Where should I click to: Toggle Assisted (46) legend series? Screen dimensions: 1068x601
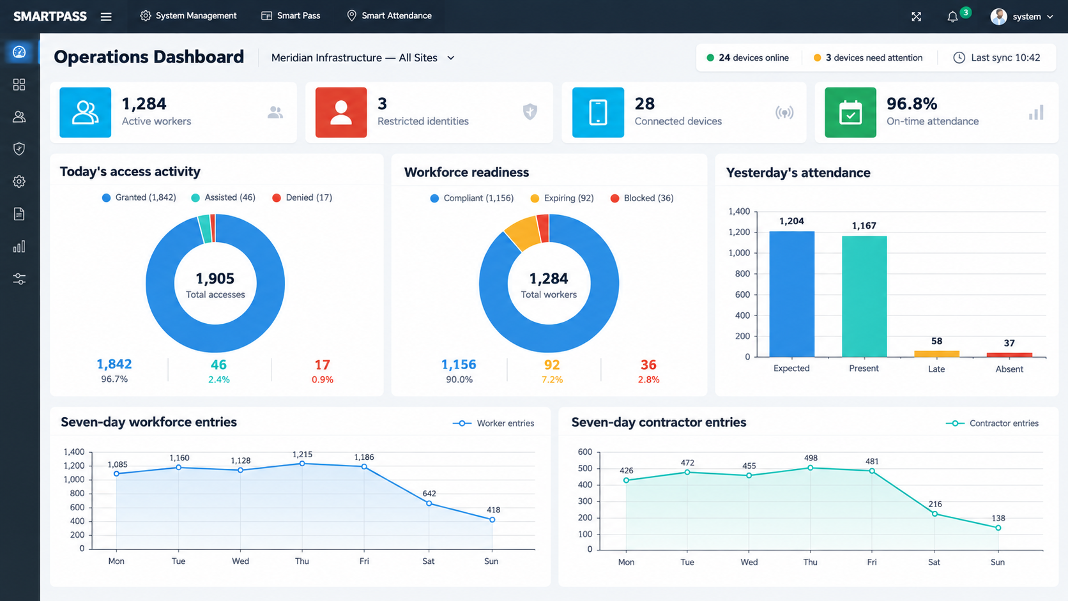(x=224, y=197)
